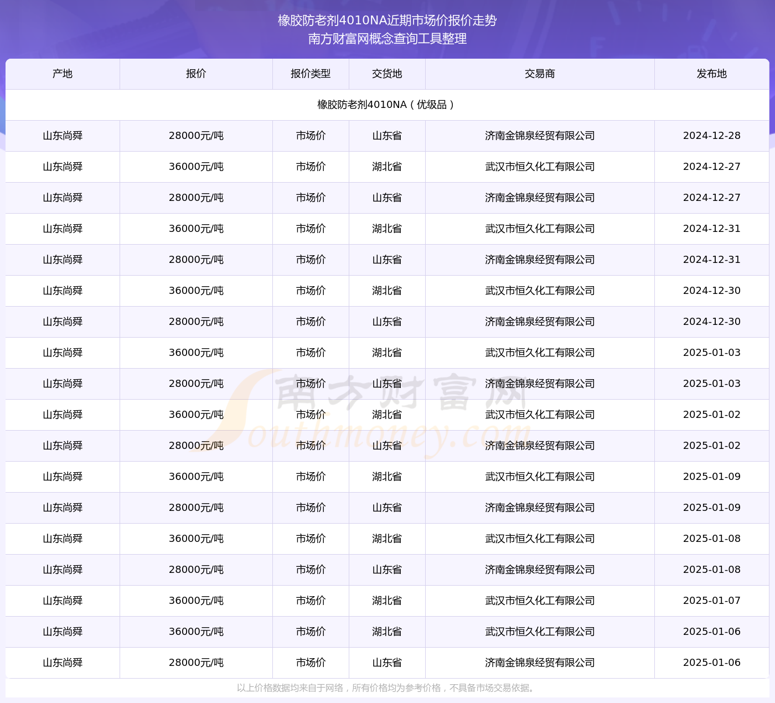Image resolution: width=775 pixels, height=703 pixels.
Task: Click 湖北省 in the 2025-01-08 row
Action: 387,539
